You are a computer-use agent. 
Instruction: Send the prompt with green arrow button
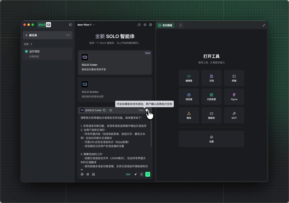pyautogui.click(x=148, y=174)
